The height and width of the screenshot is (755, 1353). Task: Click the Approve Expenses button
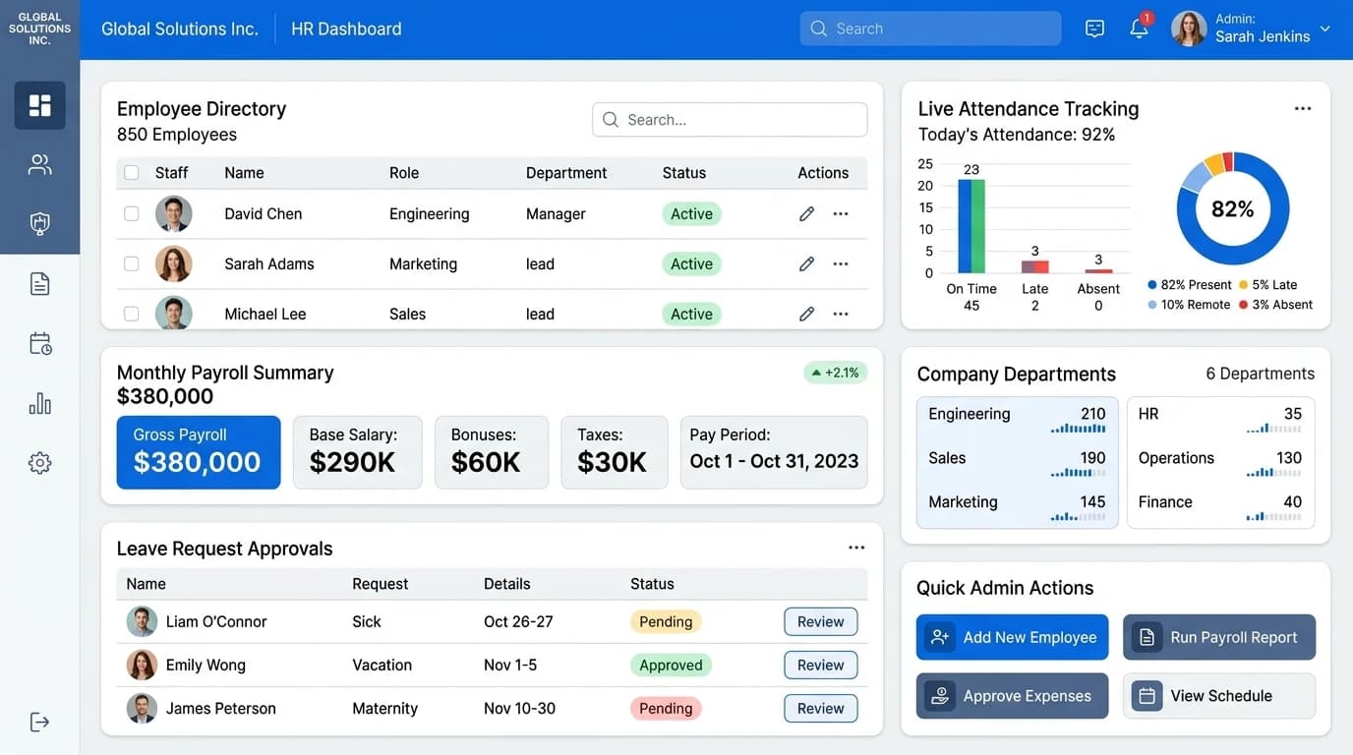1013,696
